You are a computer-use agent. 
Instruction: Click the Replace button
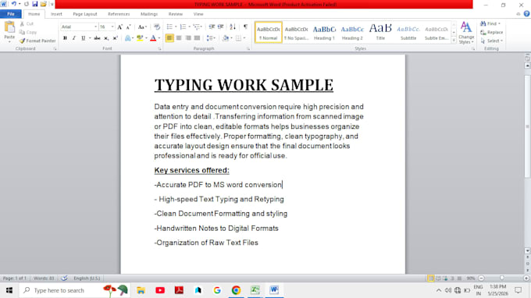492,33
